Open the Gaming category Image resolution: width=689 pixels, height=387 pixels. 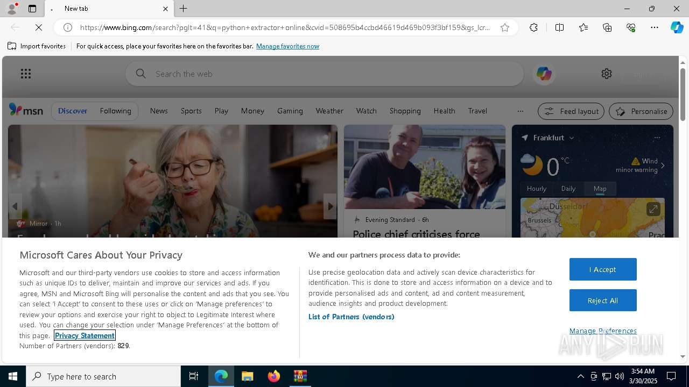pyautogui.click(x=290, y=111)
